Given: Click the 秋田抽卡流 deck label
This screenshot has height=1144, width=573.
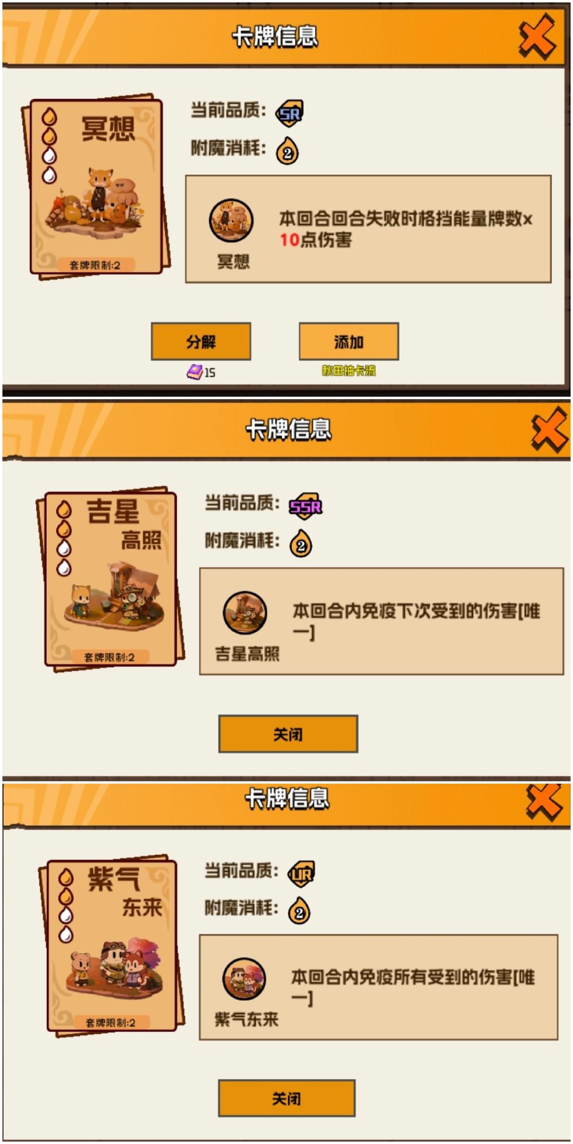Looking at the screenshot, I should 349,371.
